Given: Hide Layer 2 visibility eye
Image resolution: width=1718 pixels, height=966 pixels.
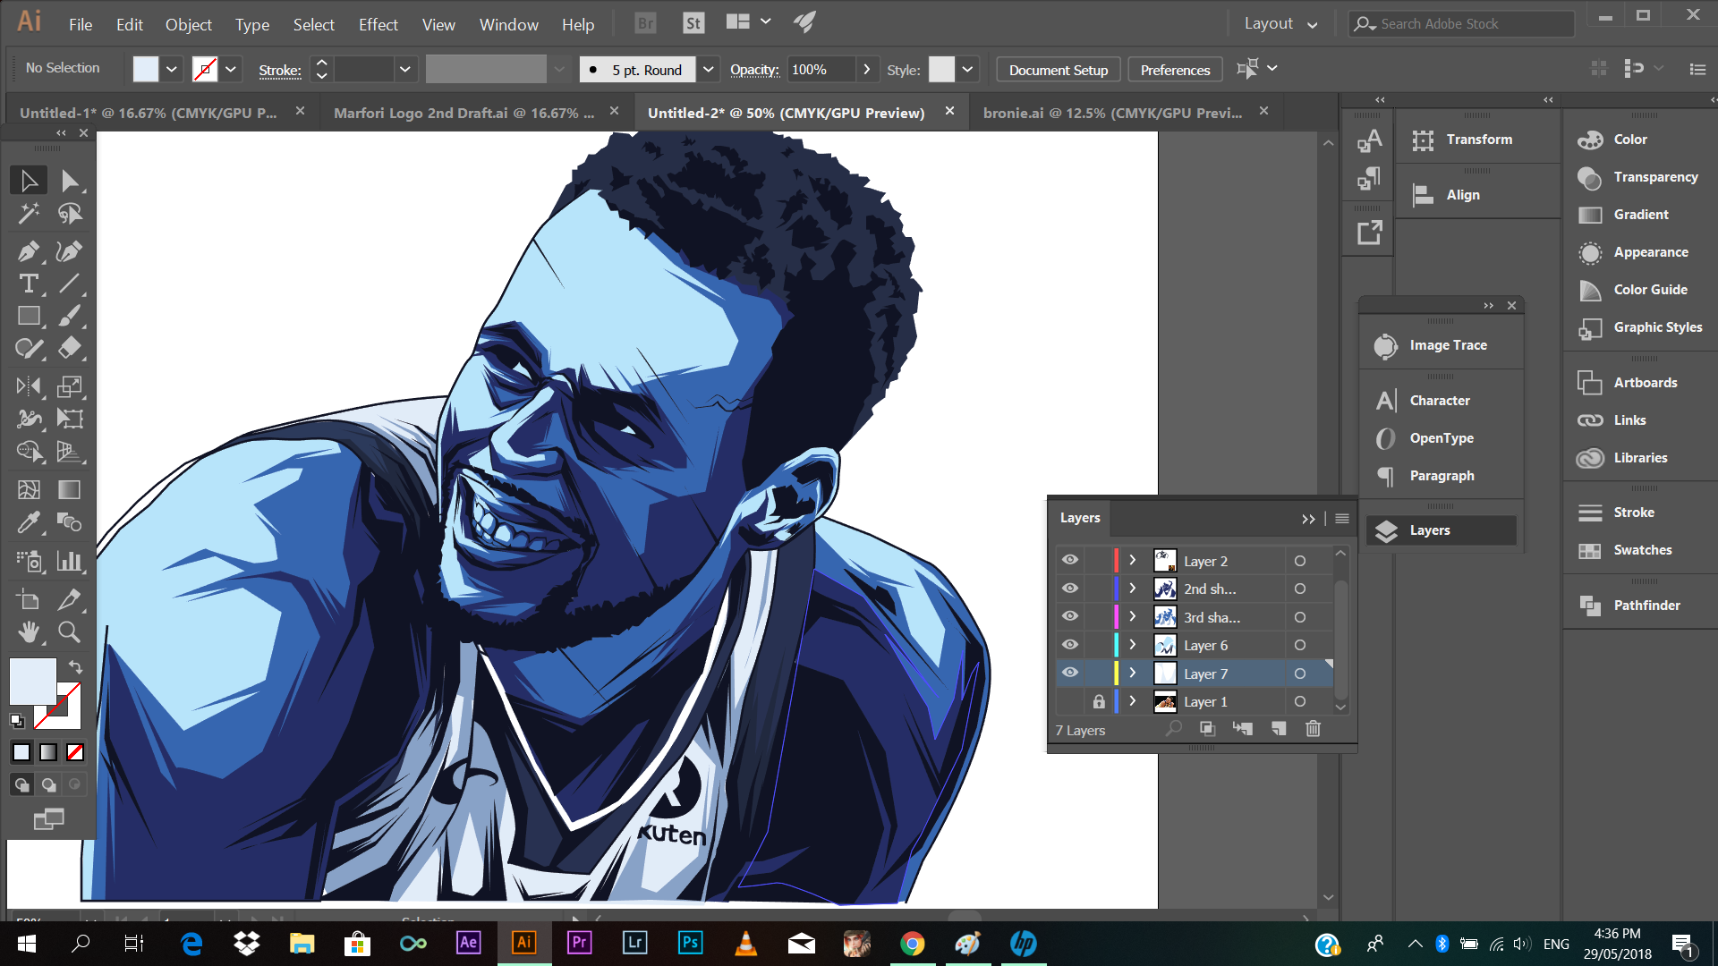Looking at the screenshot, I should tap(1070, 560).
